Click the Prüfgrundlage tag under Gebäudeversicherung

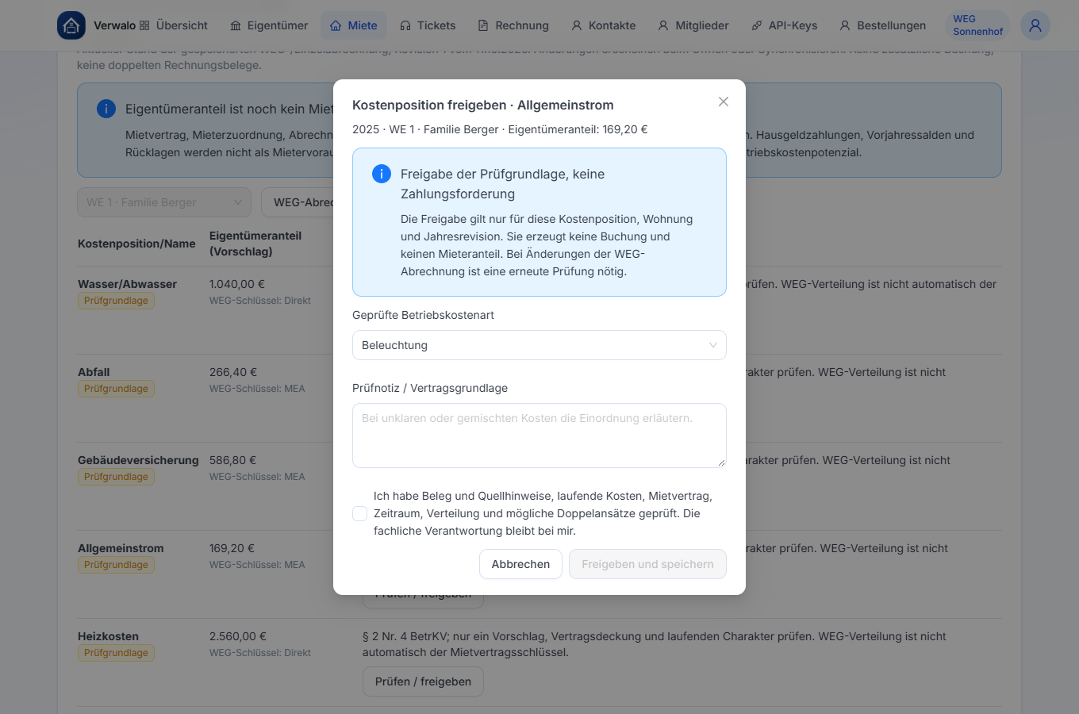[x=116, y=477]
